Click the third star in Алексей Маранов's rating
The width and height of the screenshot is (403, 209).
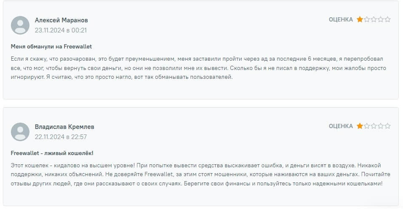tap(374, 19)
